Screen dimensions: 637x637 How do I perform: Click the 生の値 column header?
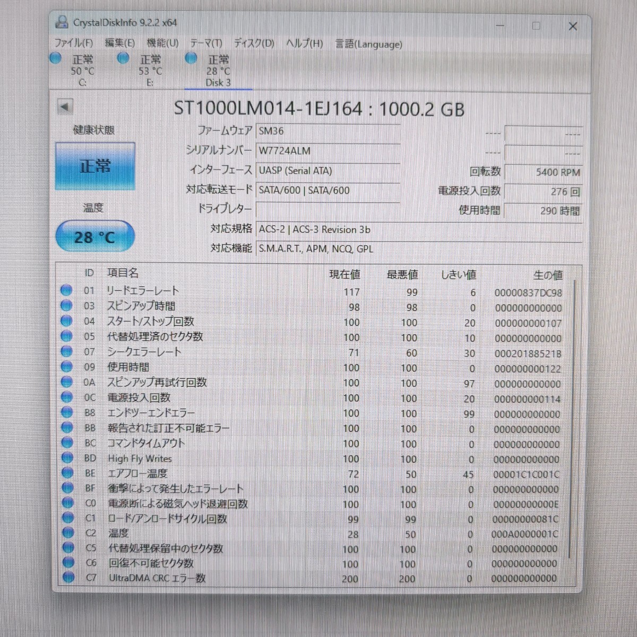point(548,275)
